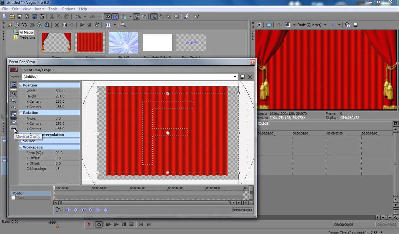Select the Envelope Edit tool

(x=162, y=17)
